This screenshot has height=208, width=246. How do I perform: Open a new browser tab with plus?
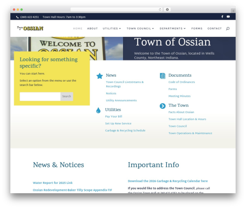(x=233, y=11)
